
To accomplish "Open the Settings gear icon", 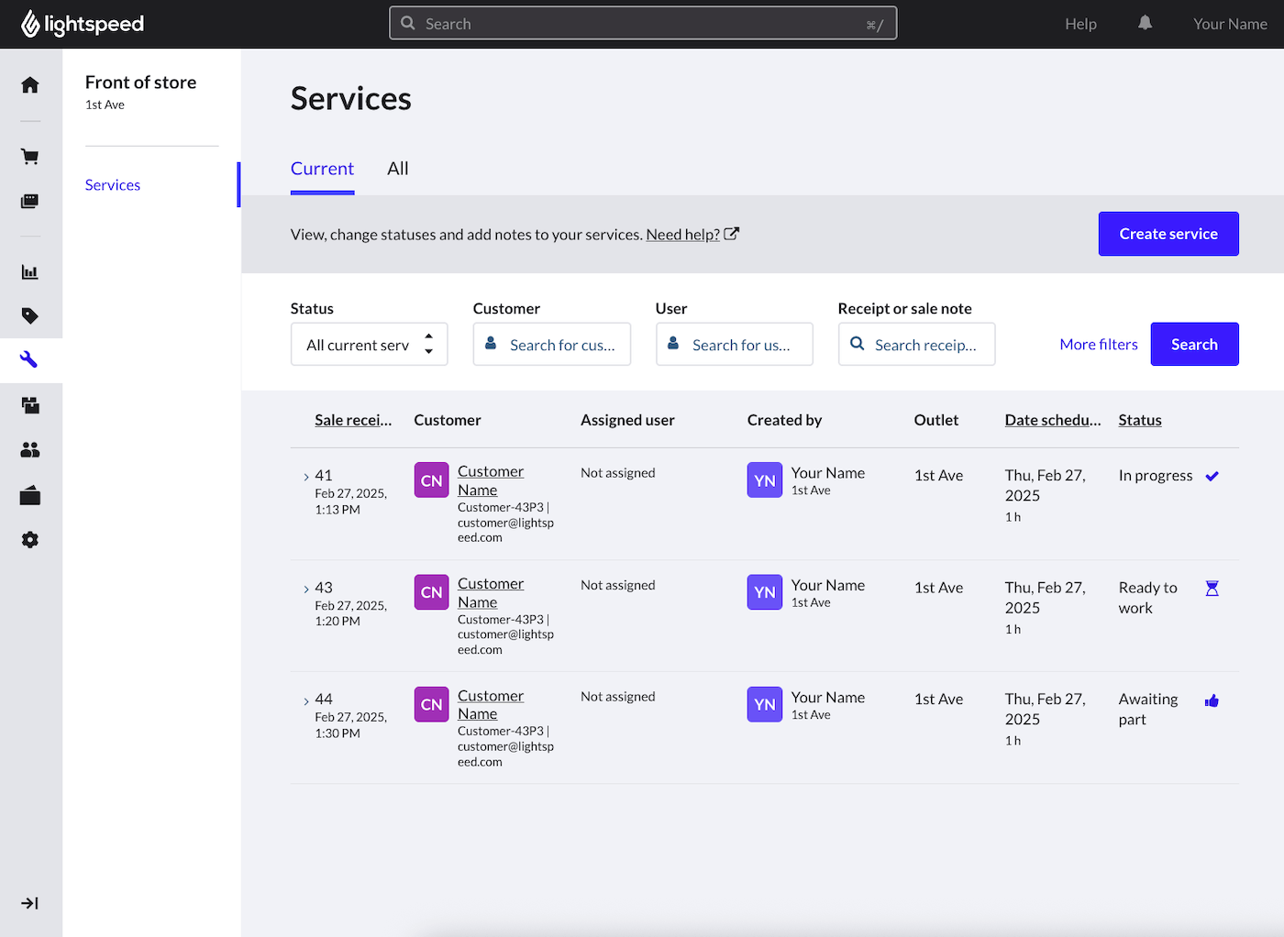I will 29,539.
